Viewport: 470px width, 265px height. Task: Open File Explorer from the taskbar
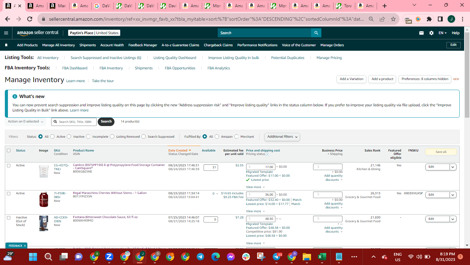tap(307, 257)
